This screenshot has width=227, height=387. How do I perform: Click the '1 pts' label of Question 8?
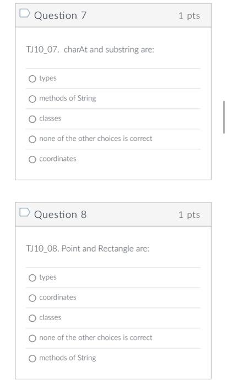click(x=189, y=215)
